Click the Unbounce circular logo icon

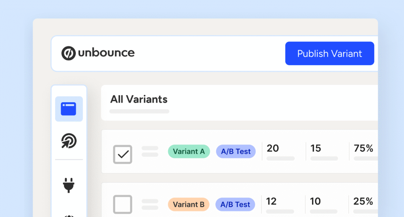point(69,53)
